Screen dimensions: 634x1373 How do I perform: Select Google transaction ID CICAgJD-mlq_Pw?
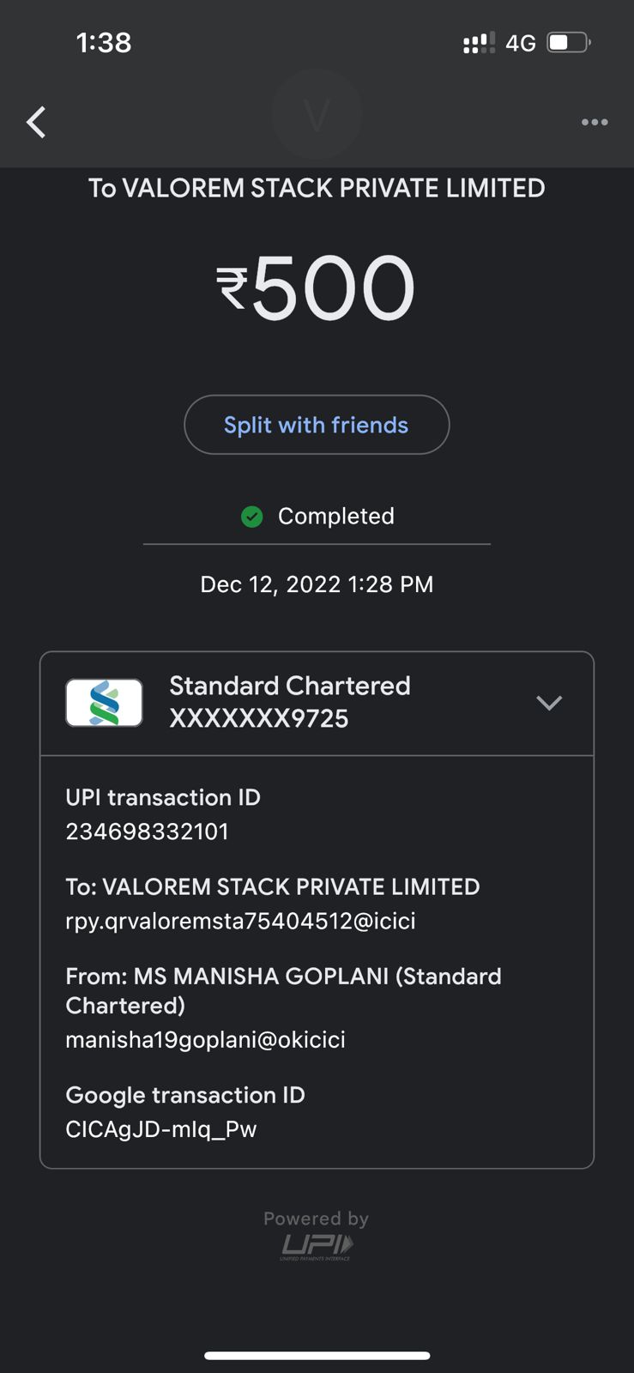161,1128
